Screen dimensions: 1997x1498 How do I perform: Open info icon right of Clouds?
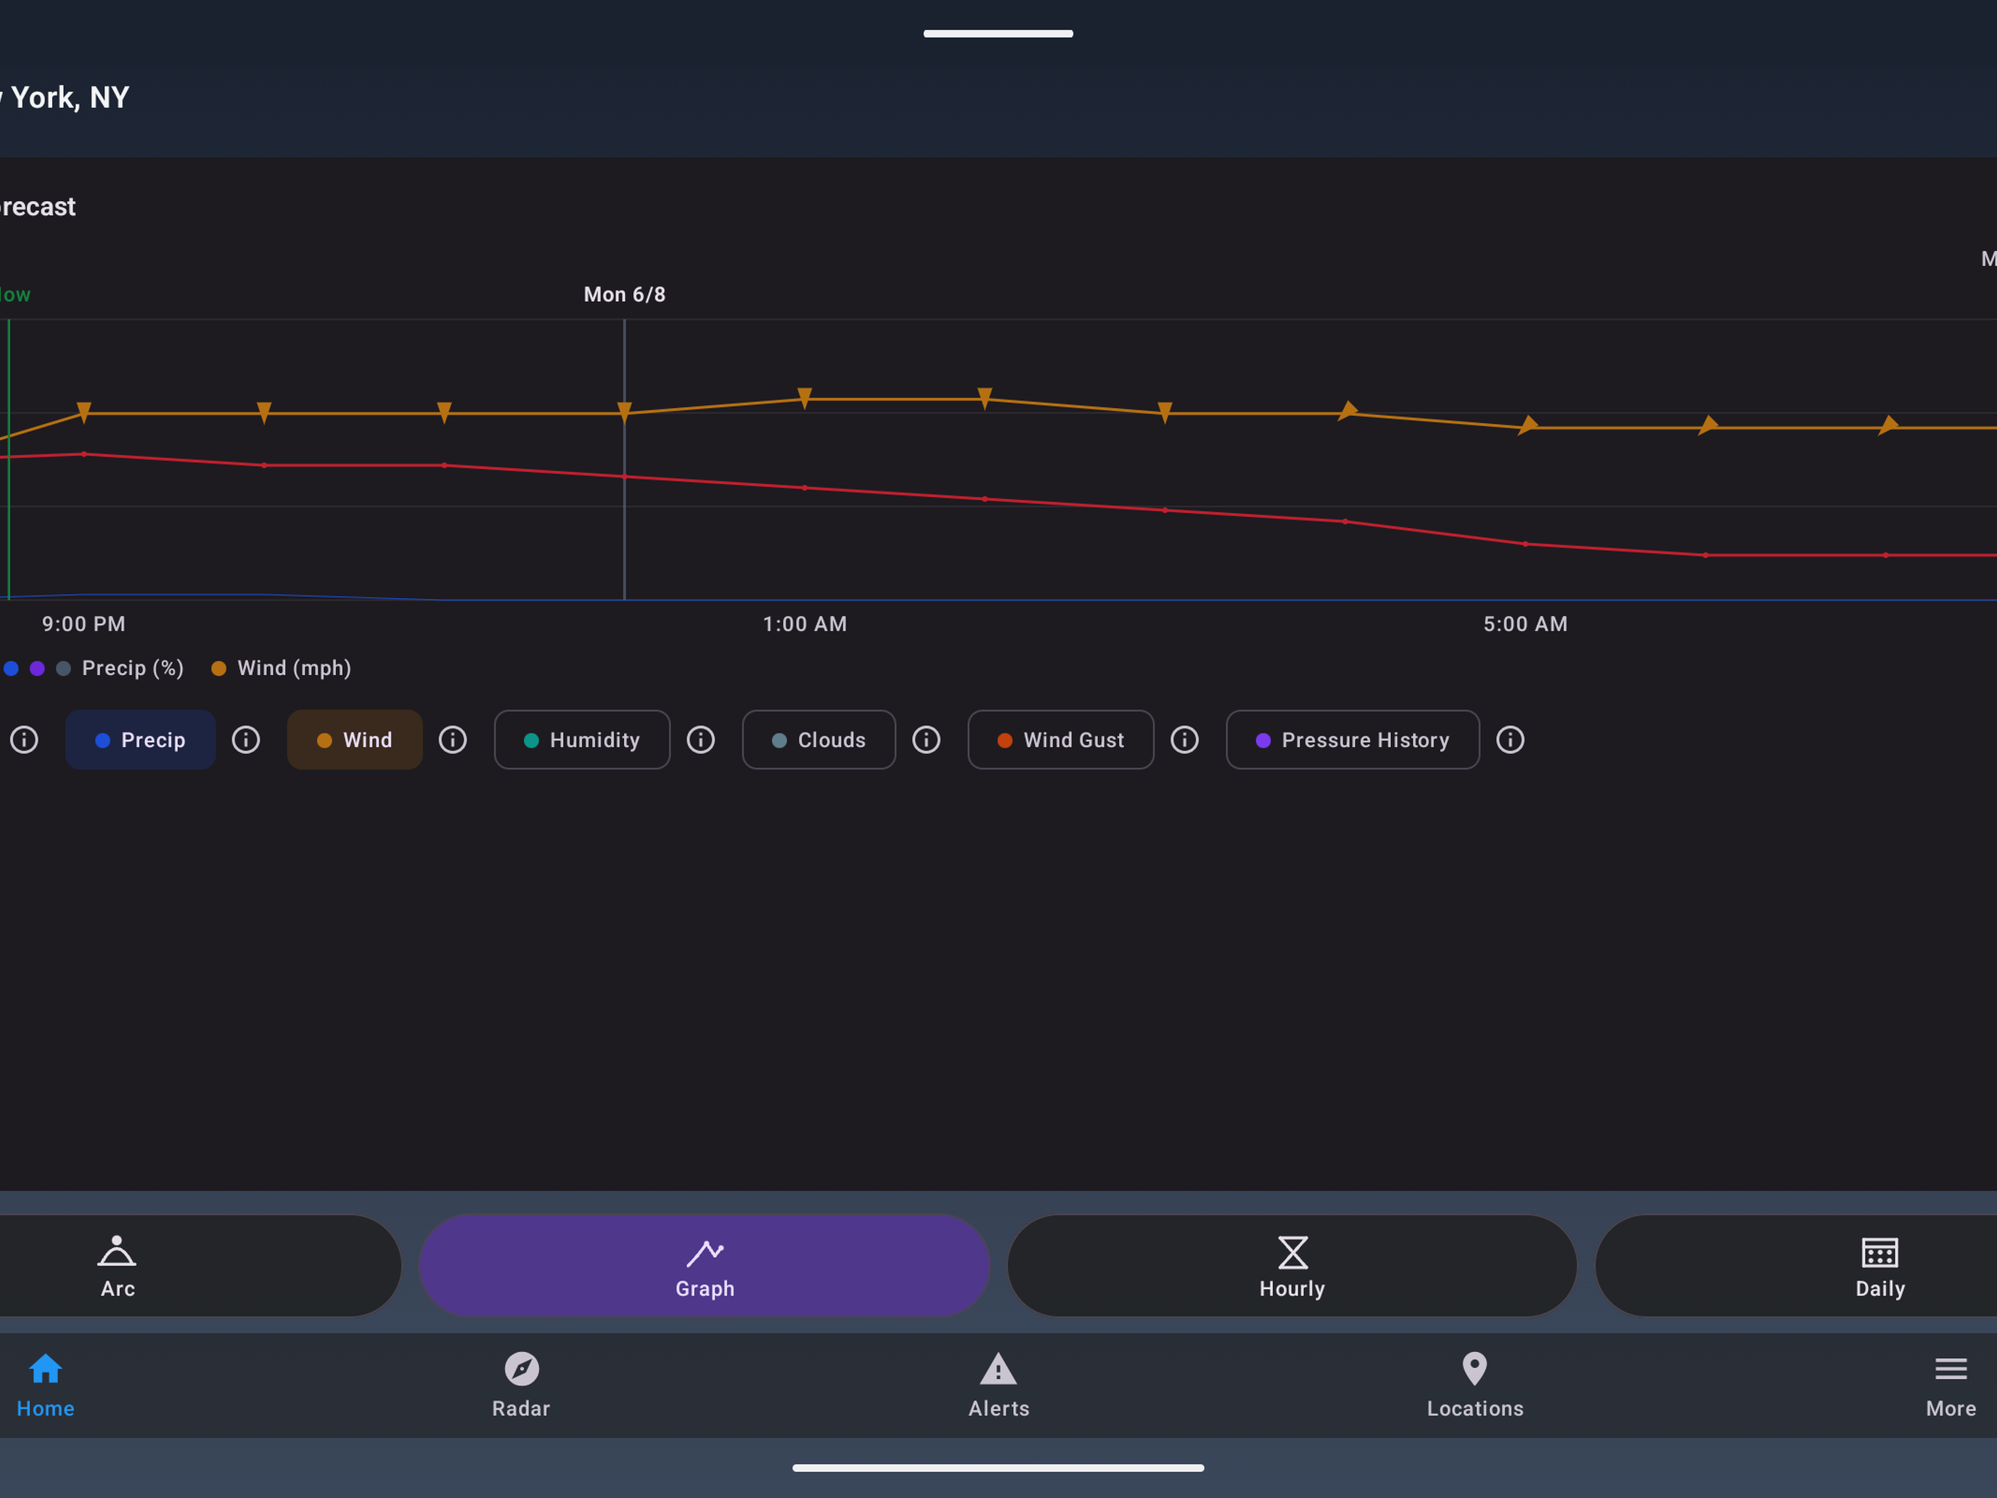click(x=926, y=740)
